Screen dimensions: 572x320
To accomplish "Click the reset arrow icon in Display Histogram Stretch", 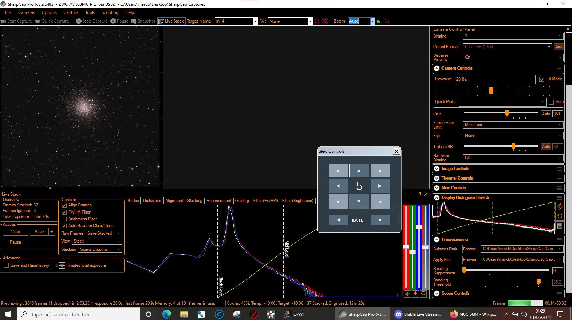I will [559, 216].
